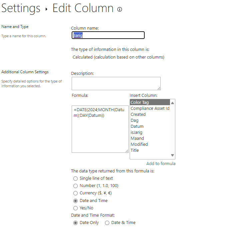The image size is (226, 229).
Task: Select Modified in Insert Column list
Action: tap(139, 144)
